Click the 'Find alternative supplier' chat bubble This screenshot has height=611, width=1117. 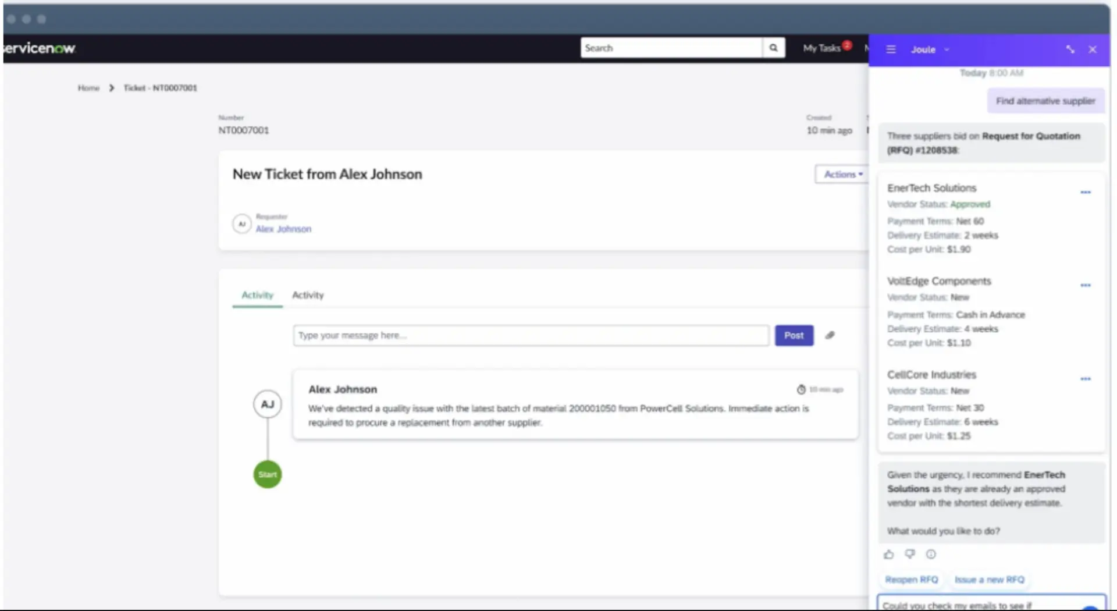1045,101
